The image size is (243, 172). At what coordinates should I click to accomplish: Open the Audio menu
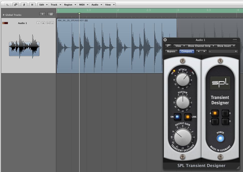[x=96, y=5]
